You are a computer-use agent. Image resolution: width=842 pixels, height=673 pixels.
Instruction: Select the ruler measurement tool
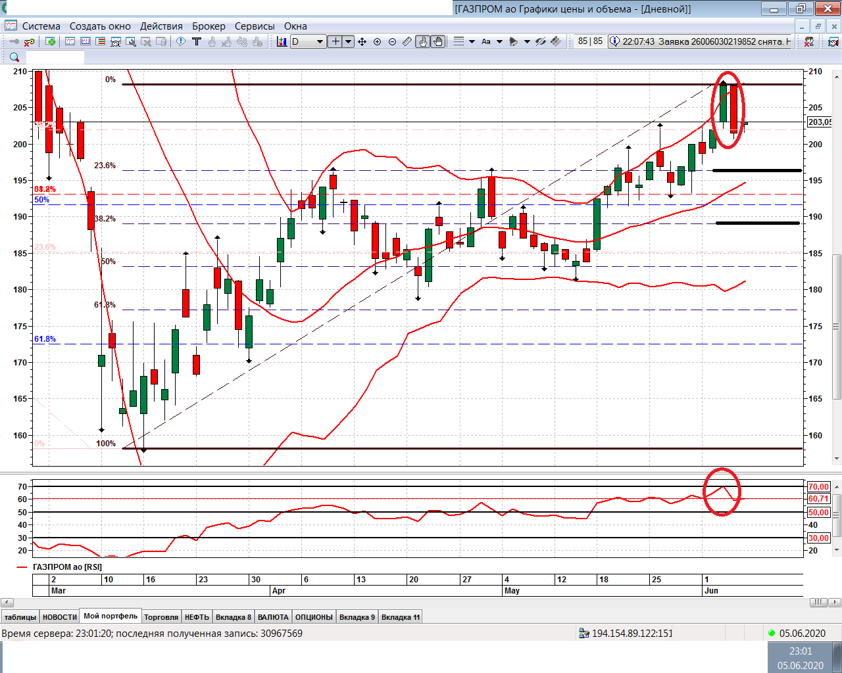point(407,41)
